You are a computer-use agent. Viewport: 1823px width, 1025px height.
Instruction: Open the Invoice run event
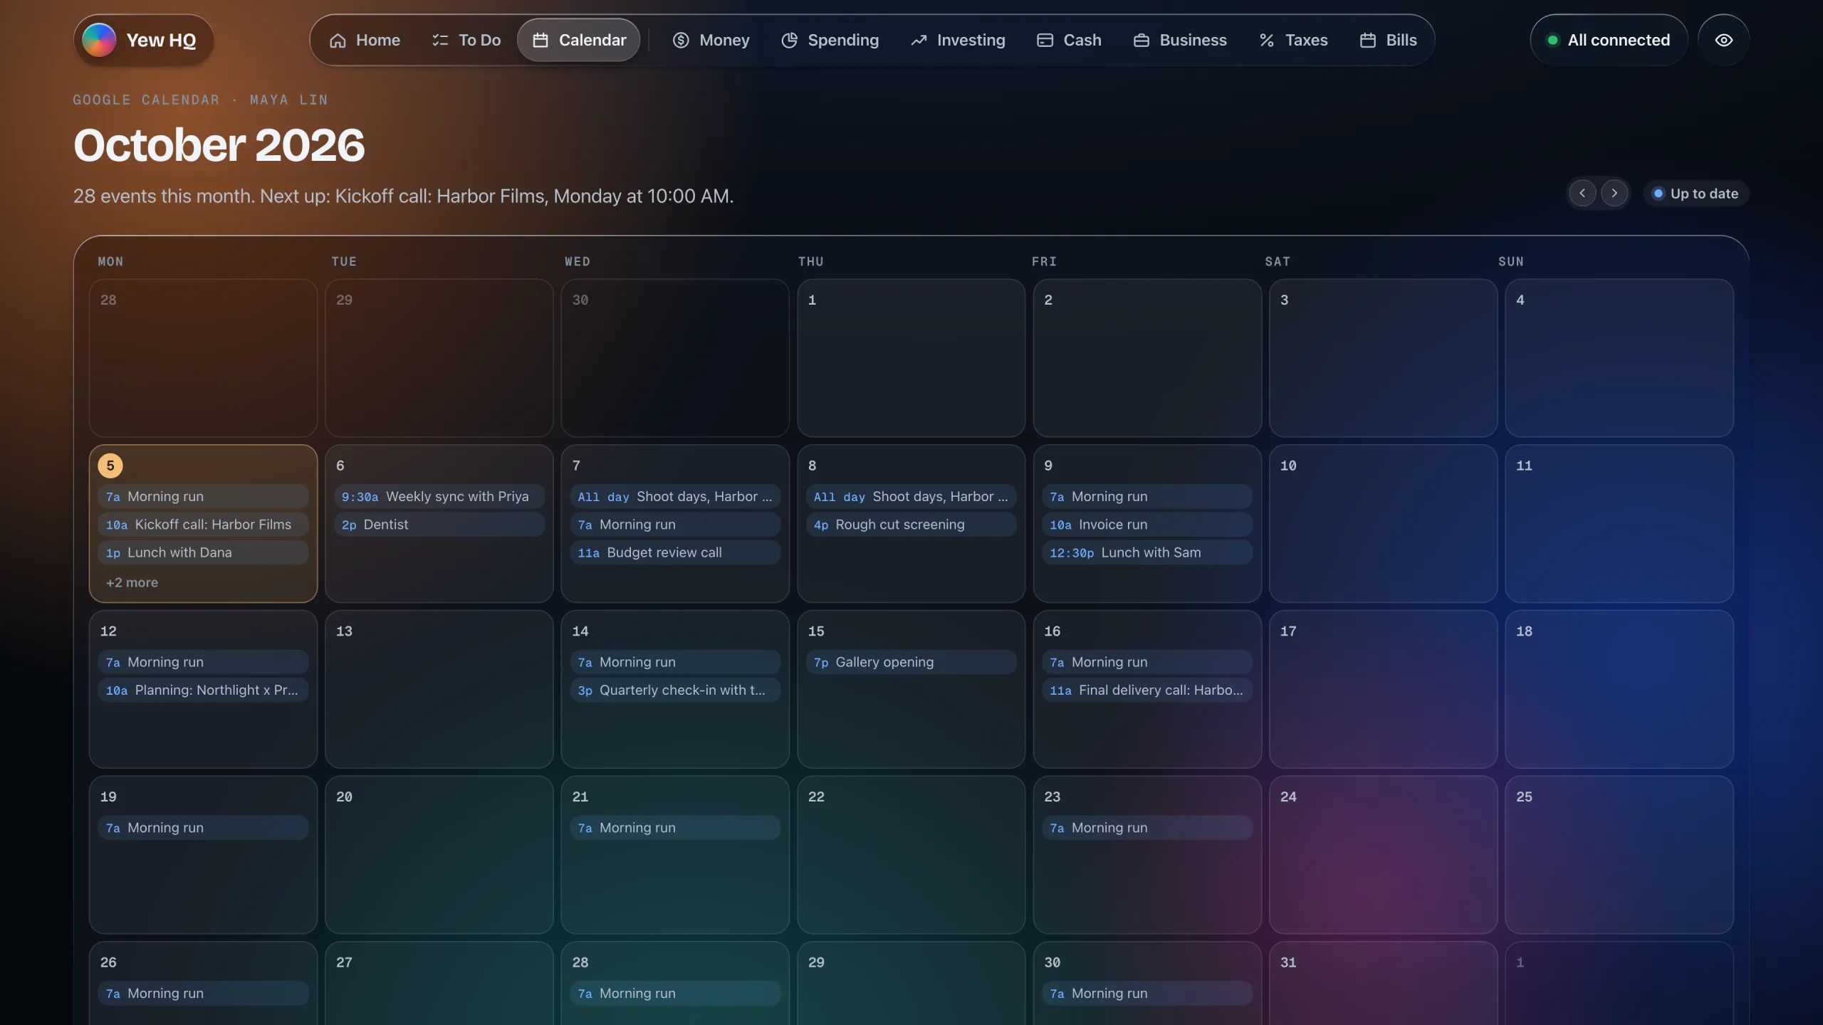[1147, 525]
